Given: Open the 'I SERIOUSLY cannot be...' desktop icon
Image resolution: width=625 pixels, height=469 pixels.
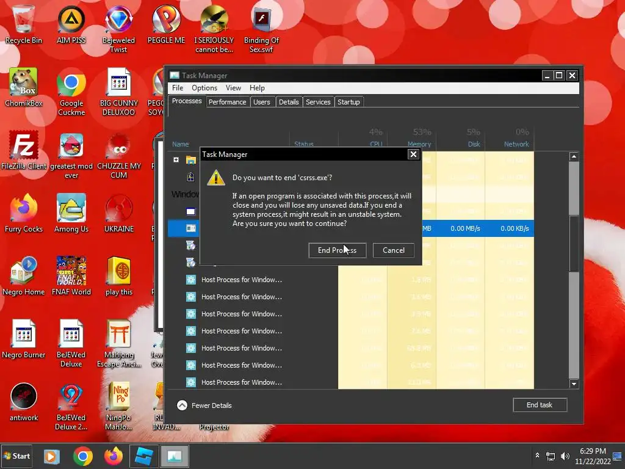Looking at the screenshot, I should click(214, 28).
